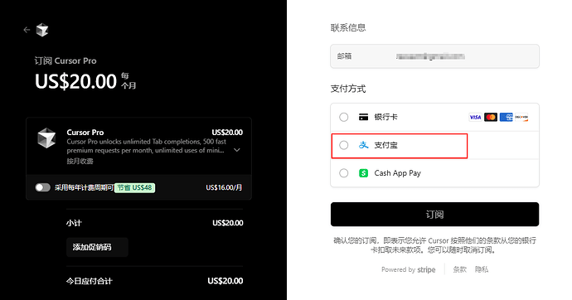
Task: Click the American Express logo
Action: 507,117
